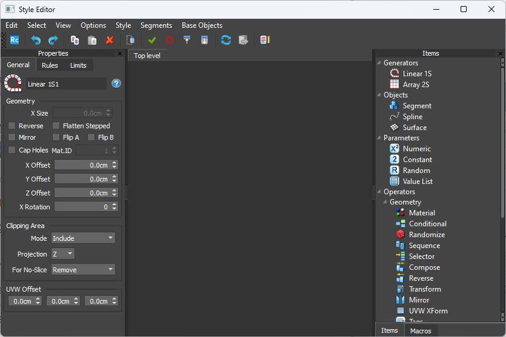This screenshot has width=506, height=337.
Task: Choose the Spline object in Items panel
Action: (x=412, y=117)
